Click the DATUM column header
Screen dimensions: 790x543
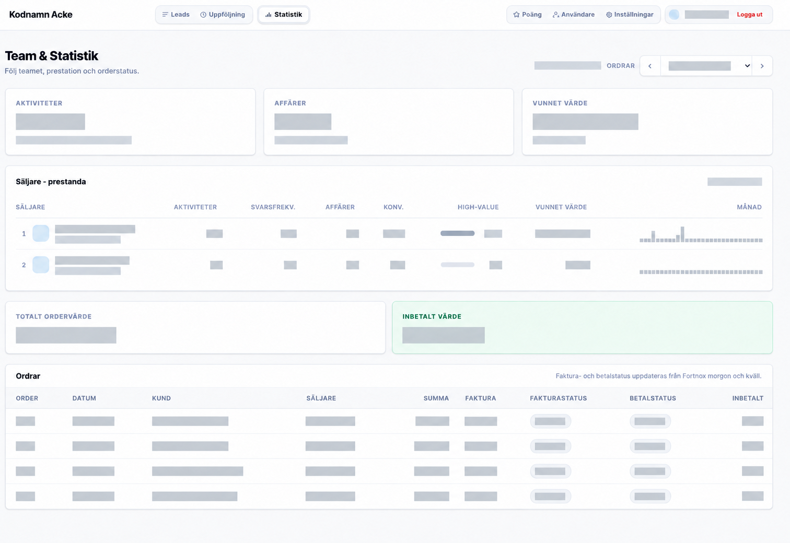pos(84,398)
